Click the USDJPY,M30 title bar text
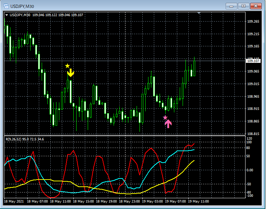 click(22, 6)
